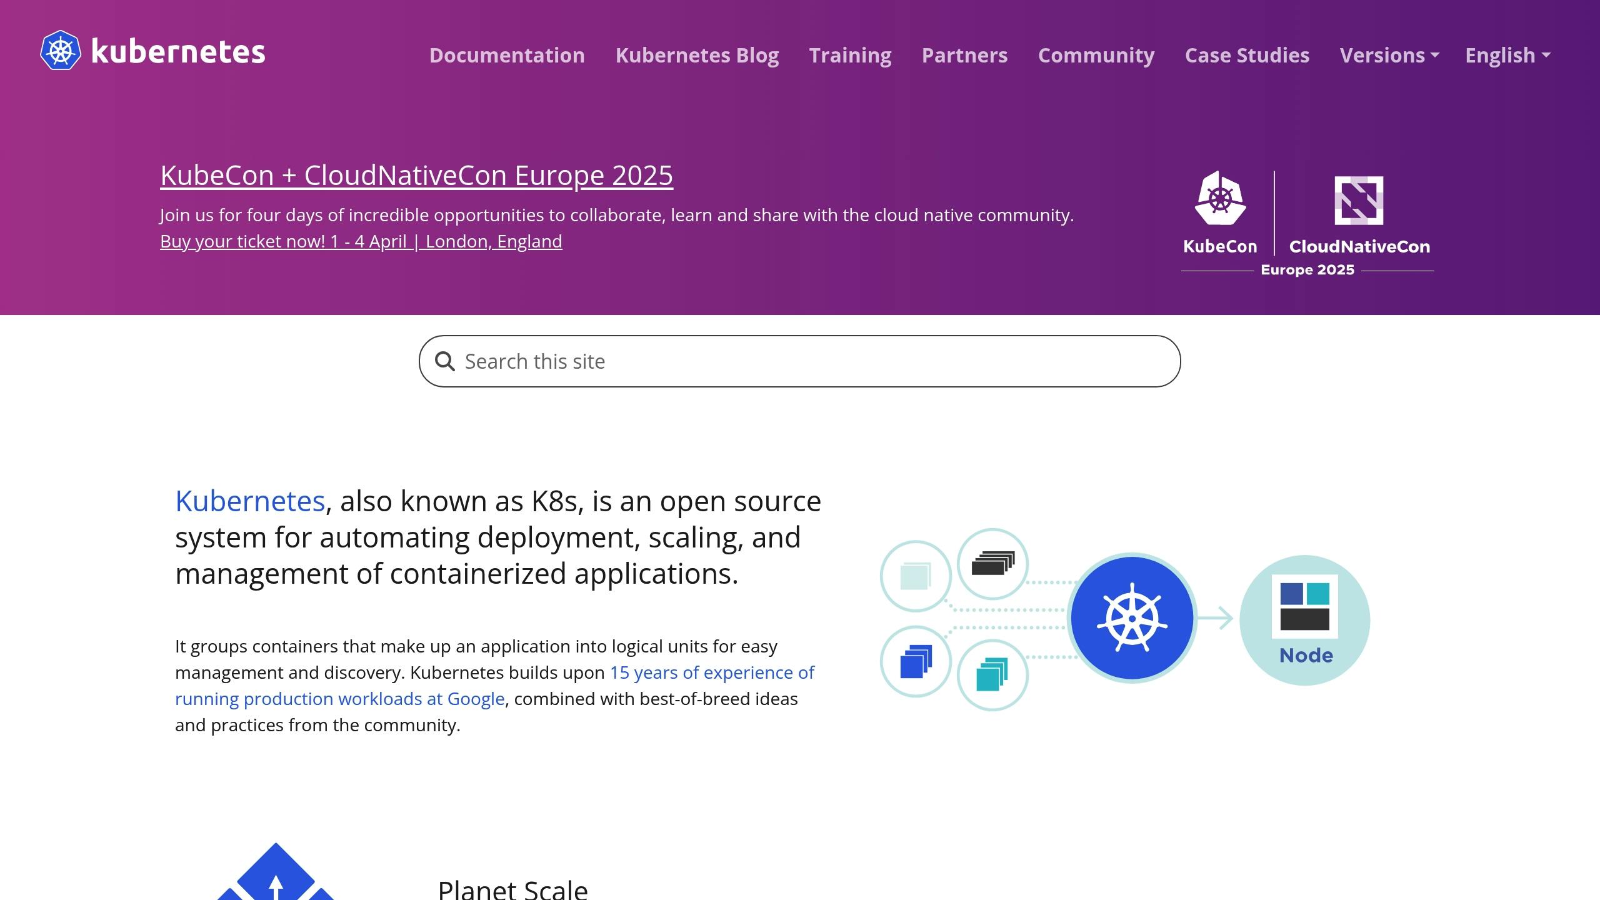
Task: Click the search magnifier icon
Action: (445, 361)
